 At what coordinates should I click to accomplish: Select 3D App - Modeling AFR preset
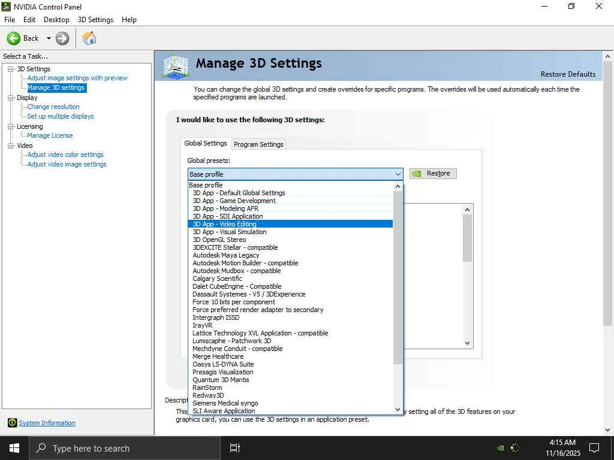point(290,208)
